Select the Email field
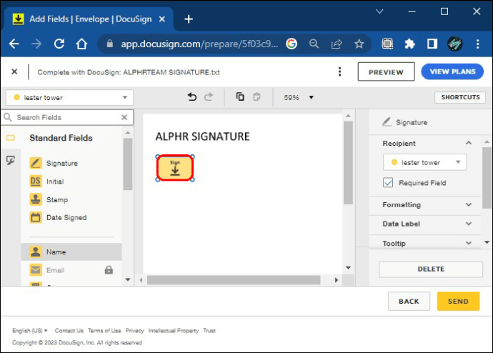493x353 pixels. (71, 270)
